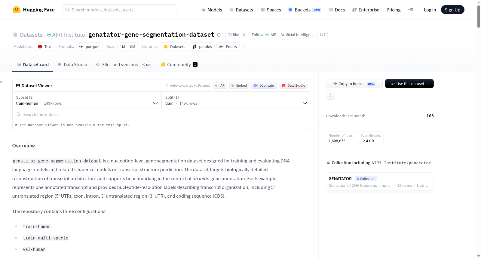The width and height of the screenshot is (481, 259).
Task: Go to Models in the top navigation
Action: [x=212, y=10]
